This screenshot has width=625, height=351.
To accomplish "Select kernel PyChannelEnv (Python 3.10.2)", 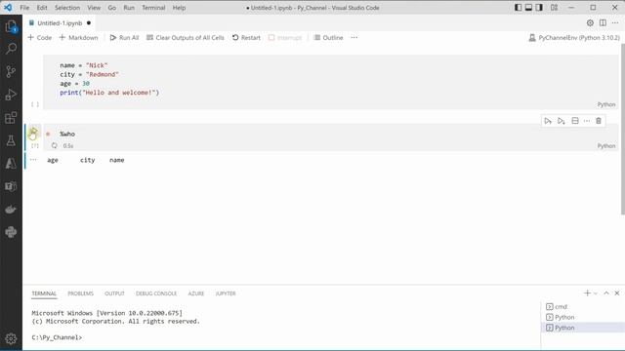I will click(574, 38).
